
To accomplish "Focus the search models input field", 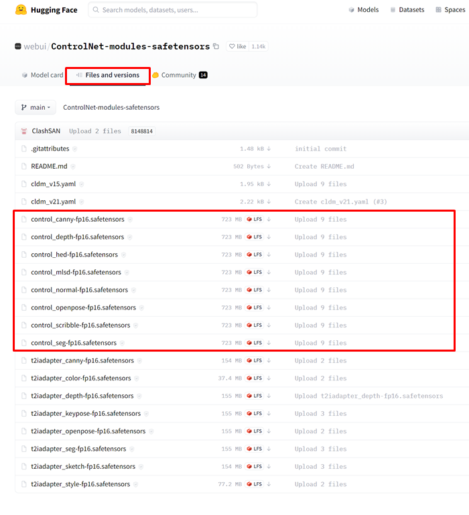I will pyautogui.click(x=173, y=10).
